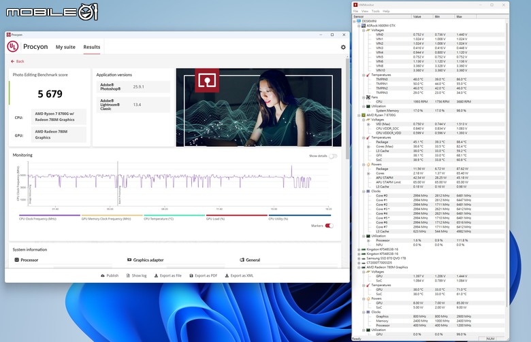Image resolution: width=531 pixels, height=342 pixels.
Task: Collapse Utilization group under AMD Radeon 780M
Action: [x=364, y=330]
